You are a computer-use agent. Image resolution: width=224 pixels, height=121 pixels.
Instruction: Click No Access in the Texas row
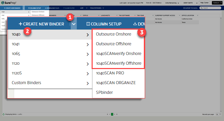tap(159, 22)
